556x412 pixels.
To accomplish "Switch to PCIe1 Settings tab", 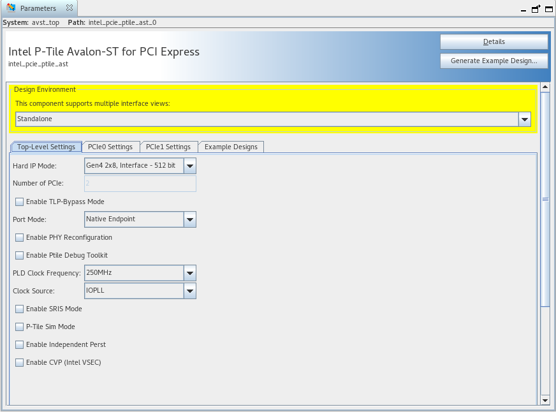I will coord(168,147).
